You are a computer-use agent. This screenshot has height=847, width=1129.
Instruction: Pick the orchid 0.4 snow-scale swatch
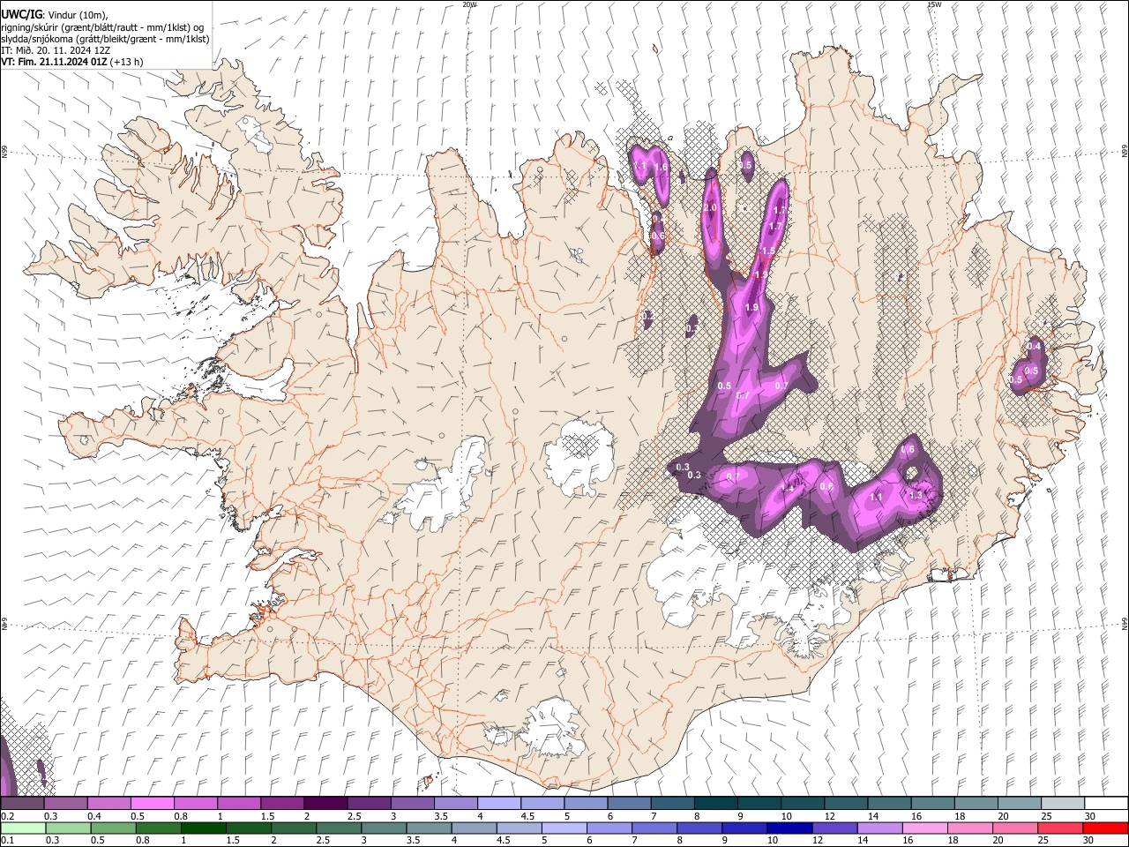tap(108, 803)
